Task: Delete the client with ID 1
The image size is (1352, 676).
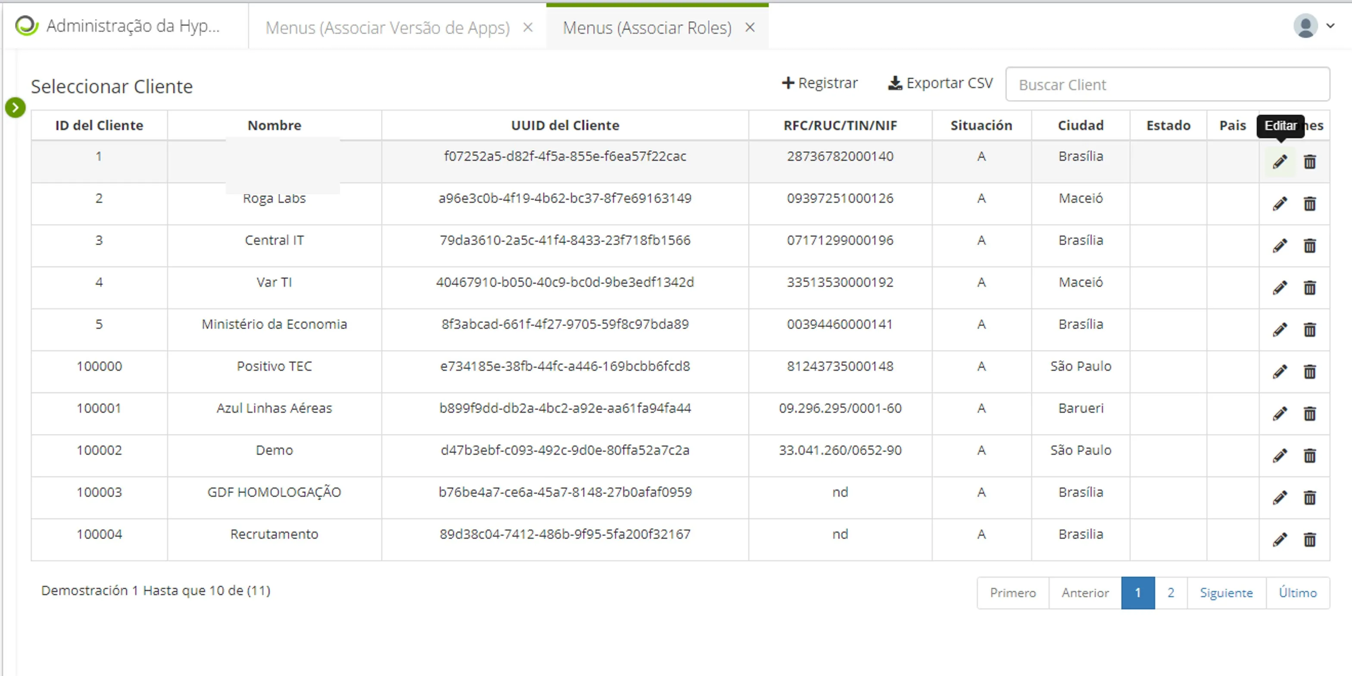Action: 1309,161
